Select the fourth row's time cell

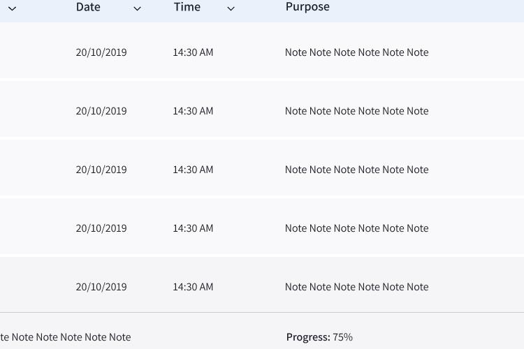coord(193,228)
